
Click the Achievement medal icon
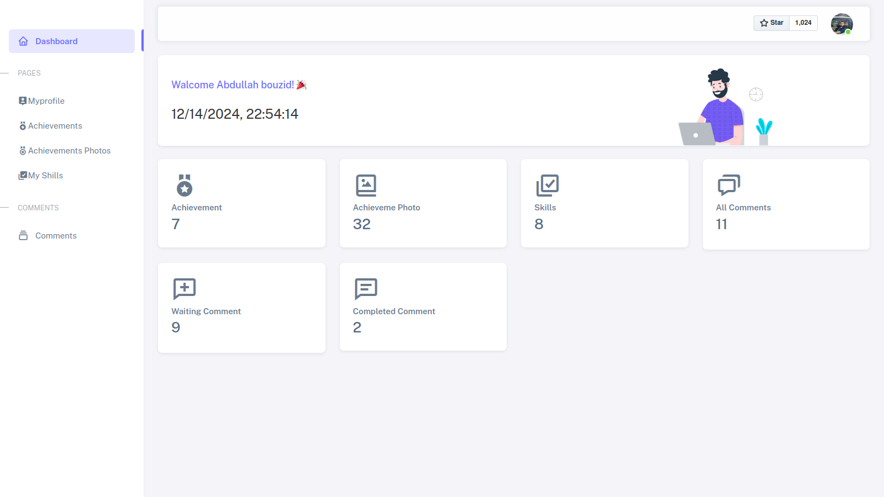pyautogui.click(x=185, y=186)
